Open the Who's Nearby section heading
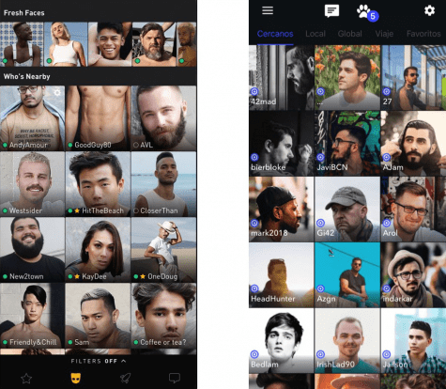Image resolution: width=446 pixels, height=389 pixels. click(26, 76)
